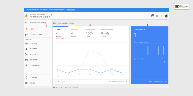
Task: Open the Last 7 days dropdown
Action: click(x=61, y=82)
